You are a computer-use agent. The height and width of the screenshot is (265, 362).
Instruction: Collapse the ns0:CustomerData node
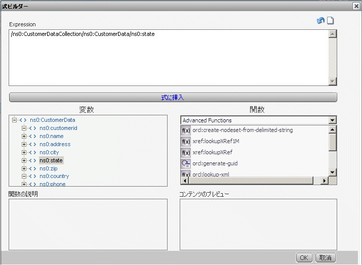click(14, 120)
